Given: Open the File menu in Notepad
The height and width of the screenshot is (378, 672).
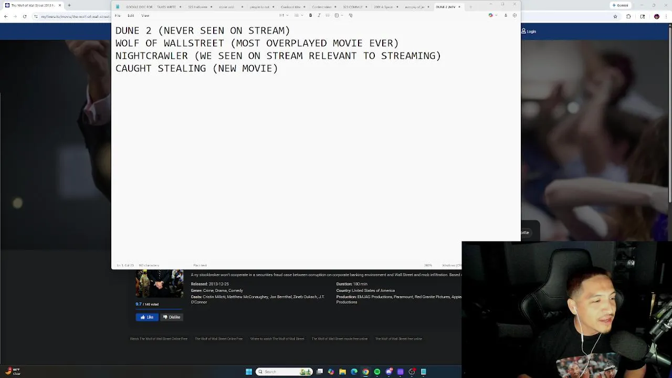Looking at the screenshot, I should click(x=118, y=15).
